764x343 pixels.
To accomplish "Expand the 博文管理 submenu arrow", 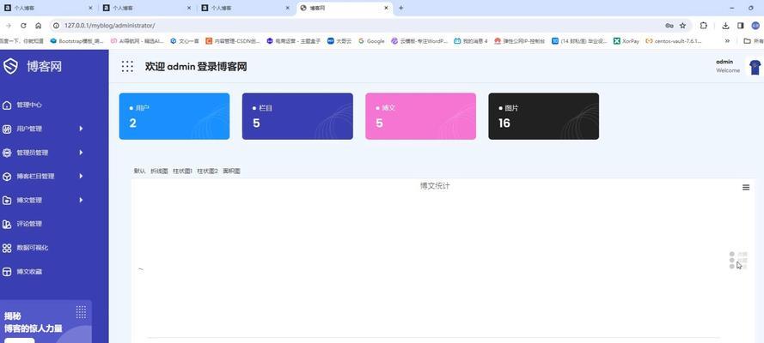I will 81,200.
